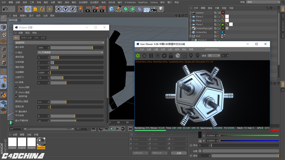Open 预设 menu in Octane settings window
Screen dimensions: 285x160
click(27, 33)
